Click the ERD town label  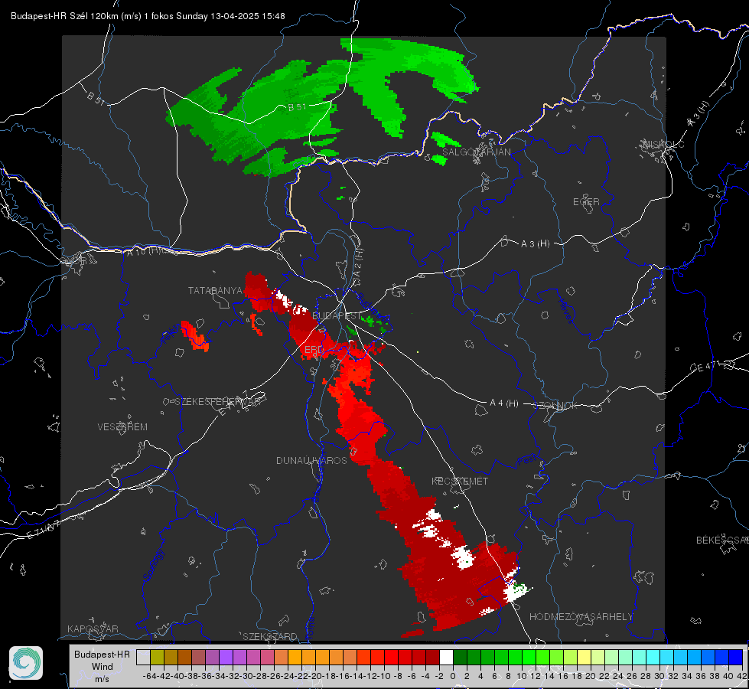coord(314,350)
